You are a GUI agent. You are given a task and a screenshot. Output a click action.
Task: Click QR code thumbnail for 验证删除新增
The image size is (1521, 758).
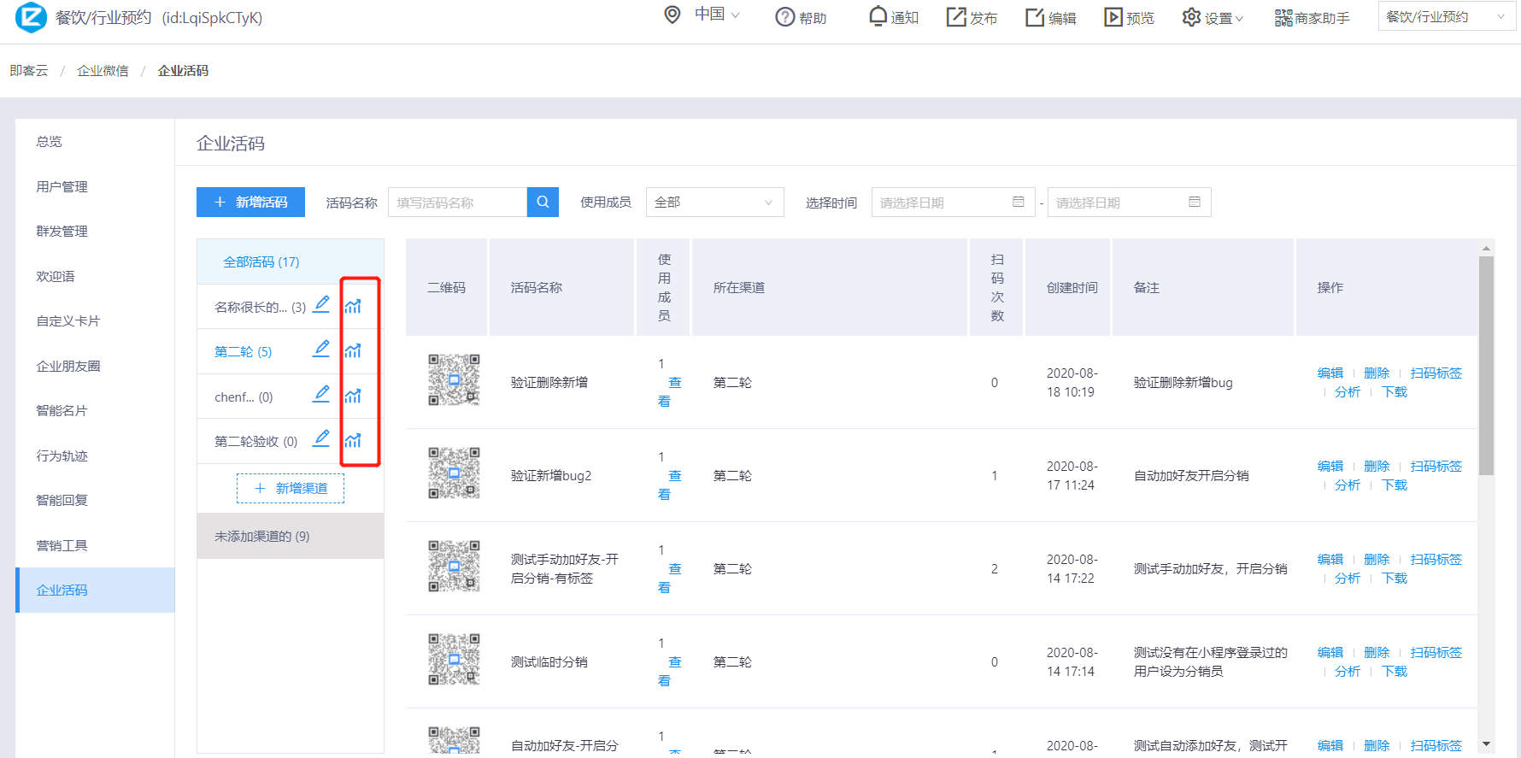tap(454, 380)
